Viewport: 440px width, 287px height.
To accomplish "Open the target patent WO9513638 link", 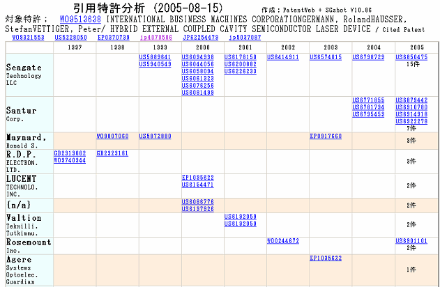I will pos(81,19).
